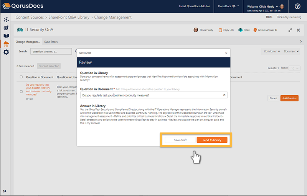Switch to the Sync Errors tab
307x196 pixels.
point(51,42)
